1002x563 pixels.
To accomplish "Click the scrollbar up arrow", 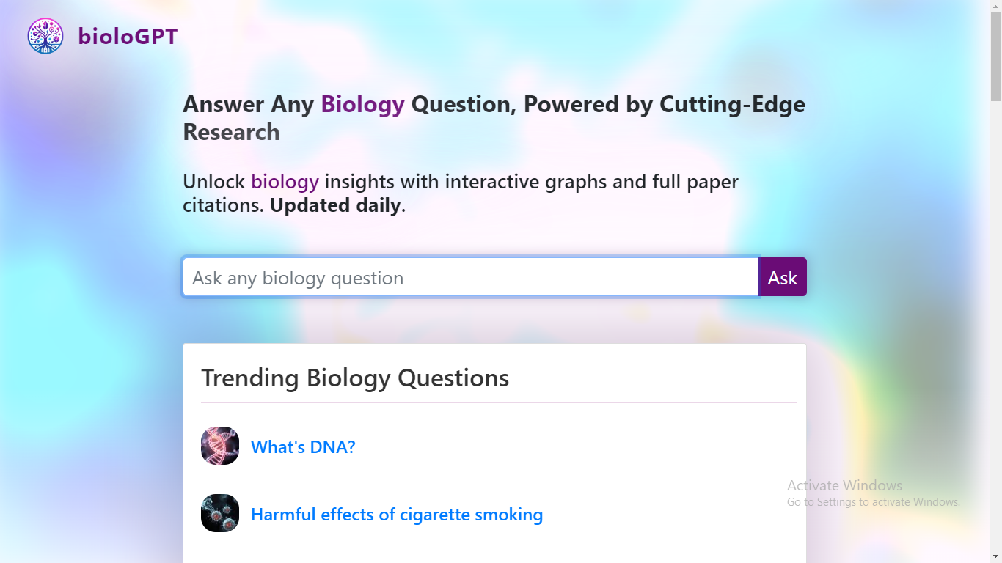I will pos(995,8).
